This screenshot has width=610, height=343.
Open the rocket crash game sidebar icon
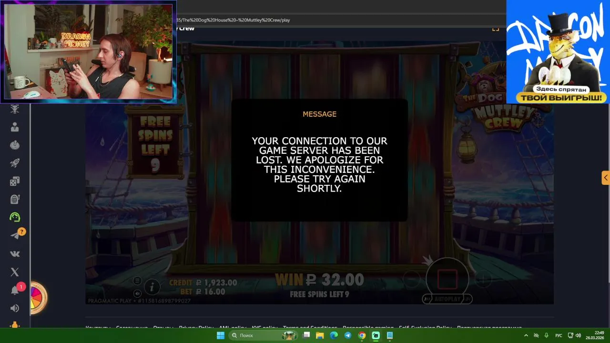[x=15, y=163]
